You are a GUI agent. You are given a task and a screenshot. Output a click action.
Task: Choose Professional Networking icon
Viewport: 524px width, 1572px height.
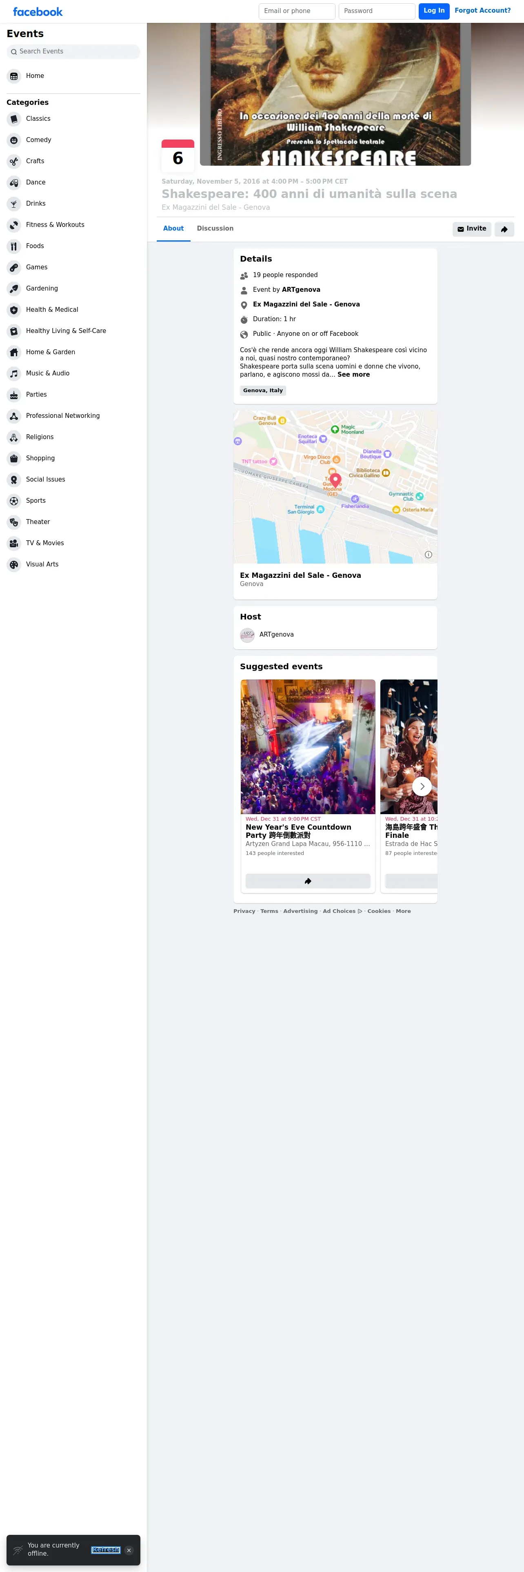click(x=14, y=416)
